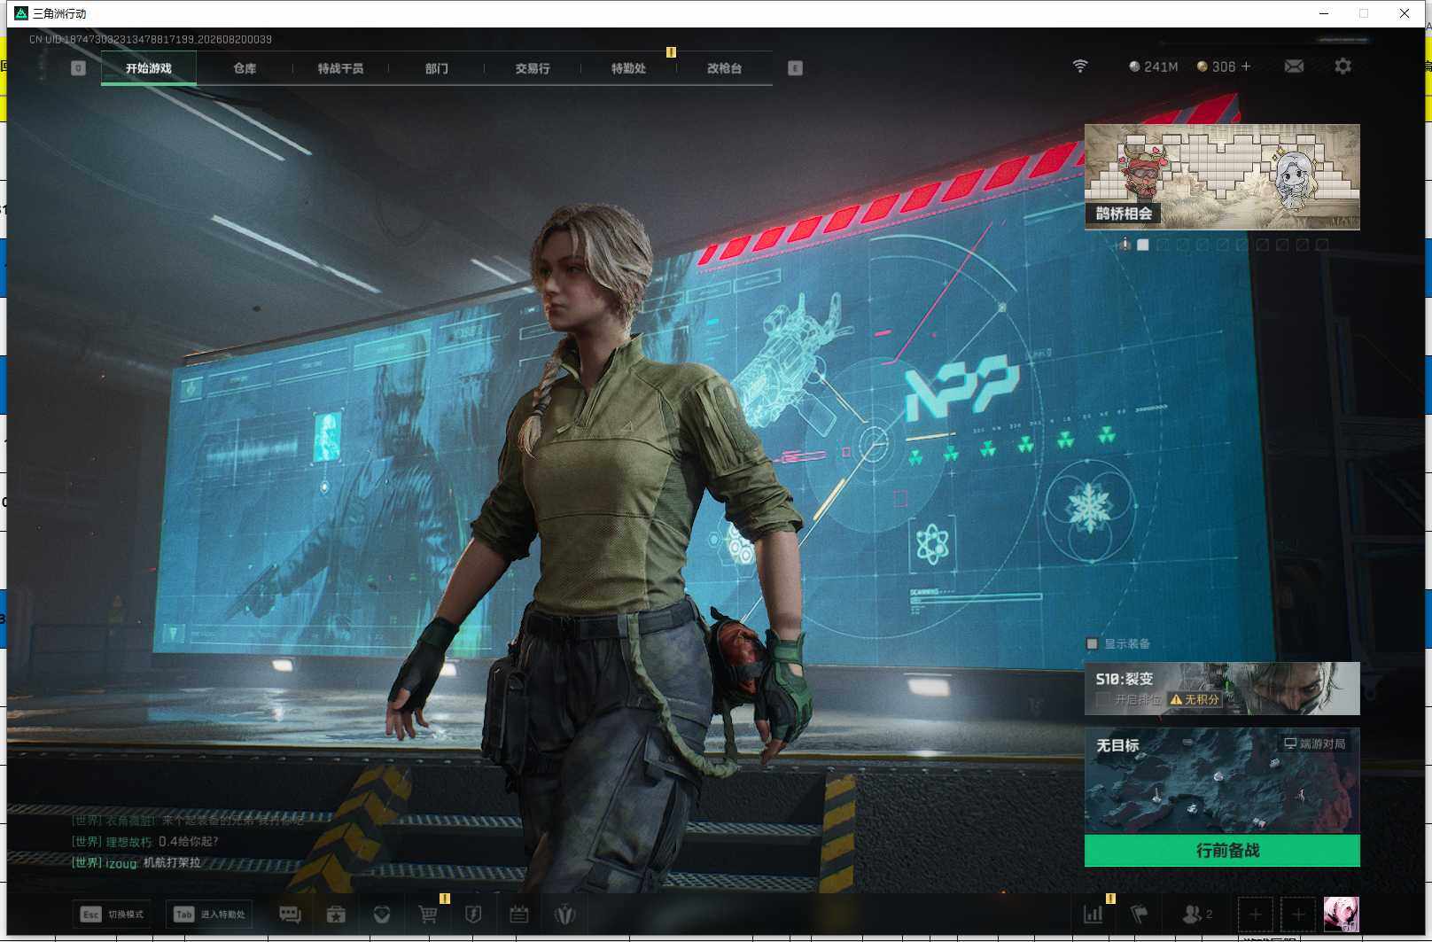Click the Q previous-tab key icon
This screenshot has height=942, width=1432.
coord(78,68)
